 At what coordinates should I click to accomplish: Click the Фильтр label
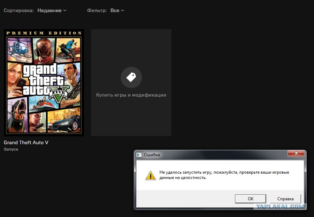click(97, 10)
